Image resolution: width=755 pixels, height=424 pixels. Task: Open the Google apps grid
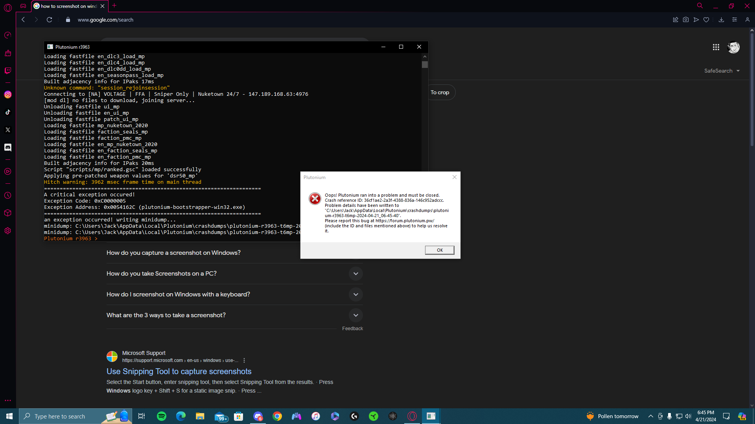point(716,47)
